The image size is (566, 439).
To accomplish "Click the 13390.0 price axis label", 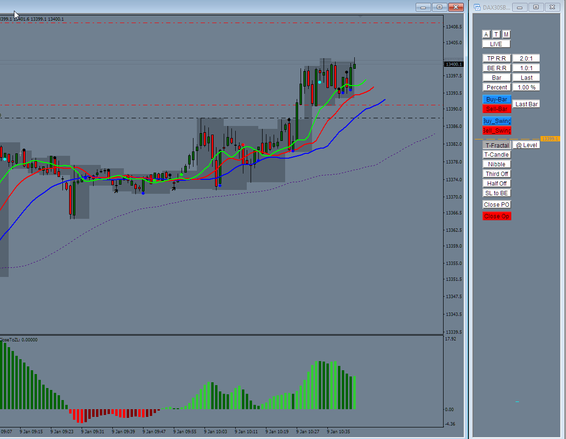I will point(454,109).
